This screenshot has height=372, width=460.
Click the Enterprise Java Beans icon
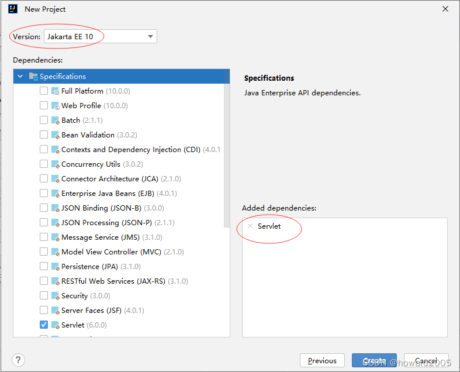click(x=55, y=194)
